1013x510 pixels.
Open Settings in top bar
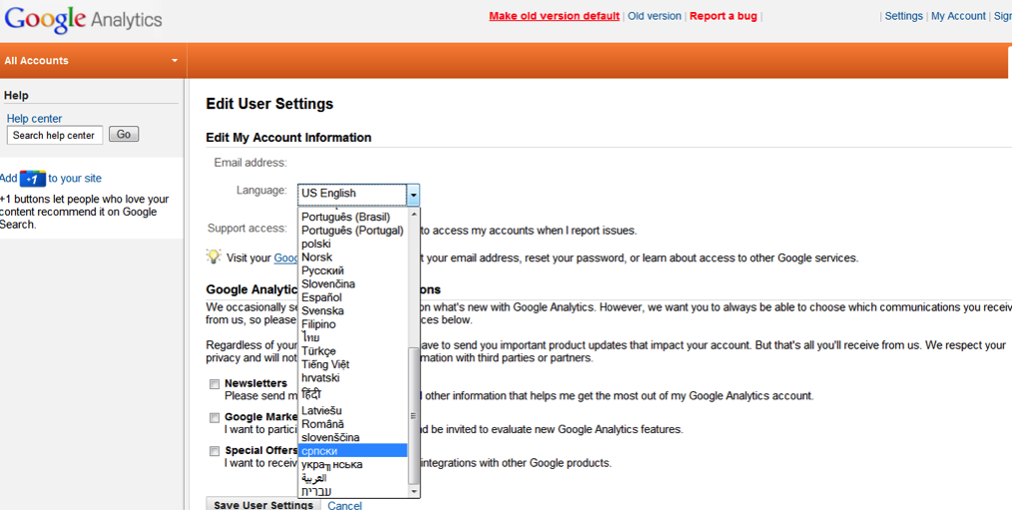pos(904,16)
